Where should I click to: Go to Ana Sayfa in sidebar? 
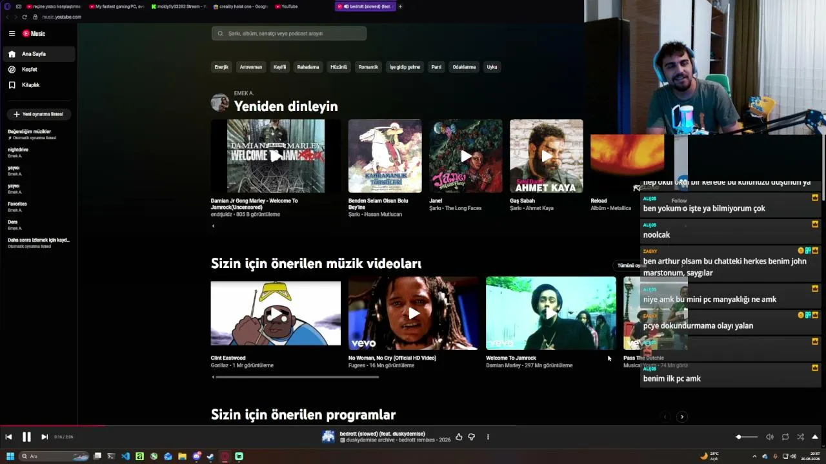point(39,54)
